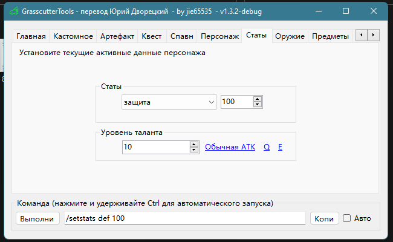Click the E talent link
This screenshot has height=242, width=393.
[x=280, y=147]
